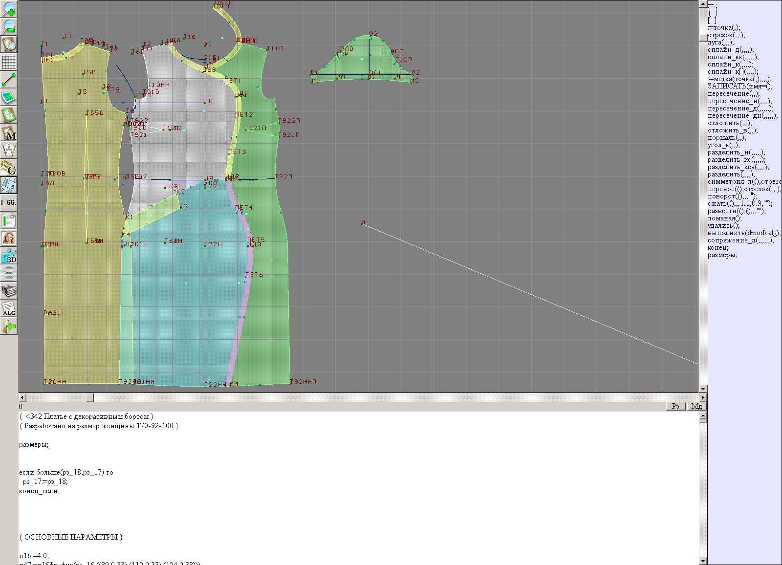Click the i_66 toolbar button
The width and height of the screenshot is (782, 565).
tap(9, 202)
